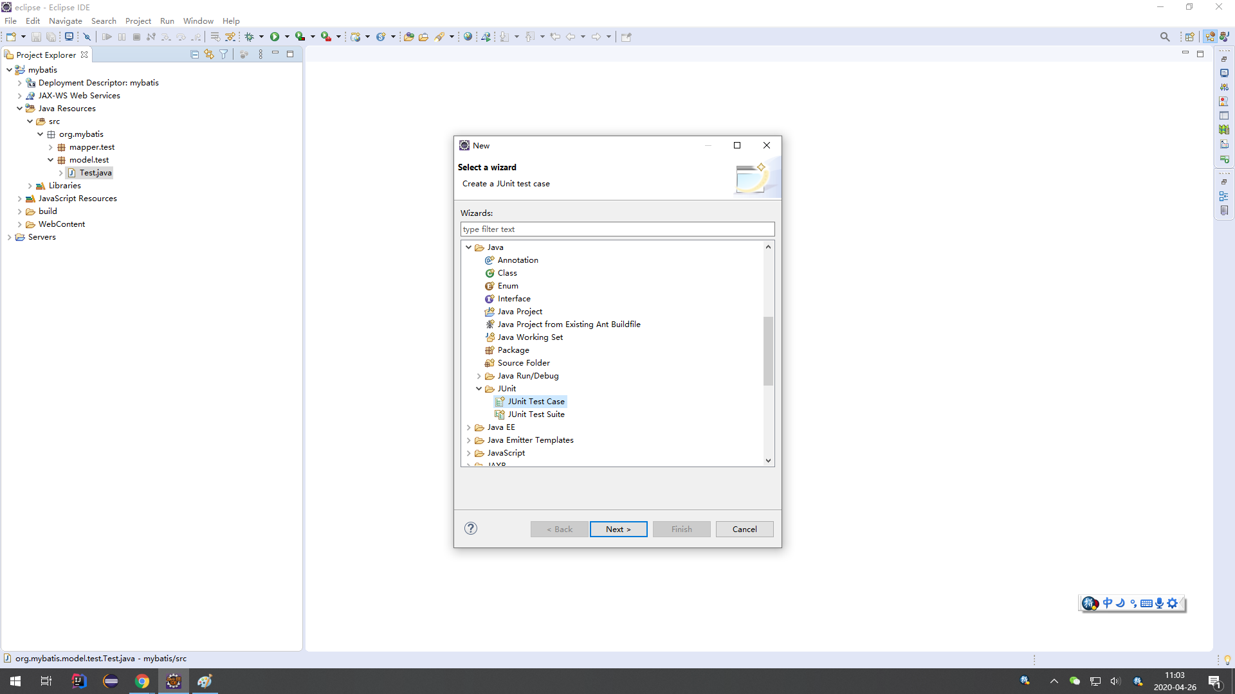Expand the Libraries node in Project Explorer

30,186
